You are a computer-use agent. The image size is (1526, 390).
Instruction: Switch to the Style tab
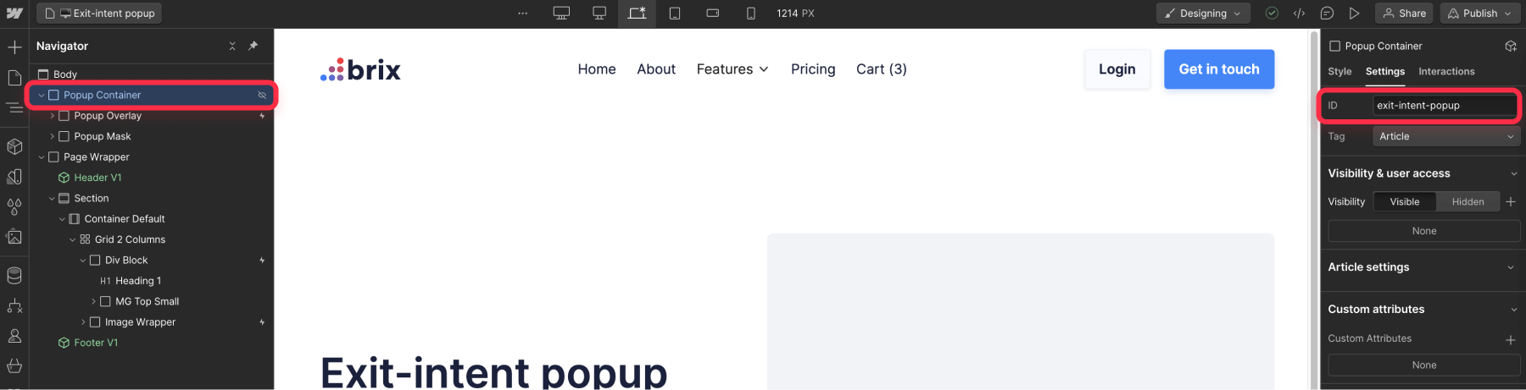click(1339, 72)
